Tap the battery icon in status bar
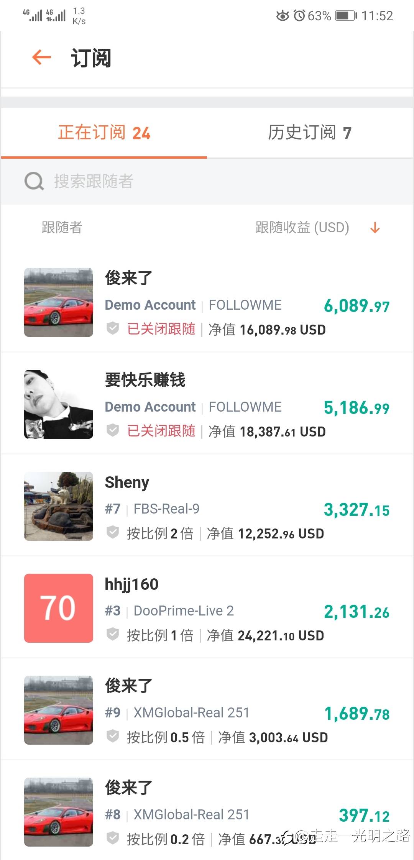The height and width of the screenshot is (860, 414). 346,16
